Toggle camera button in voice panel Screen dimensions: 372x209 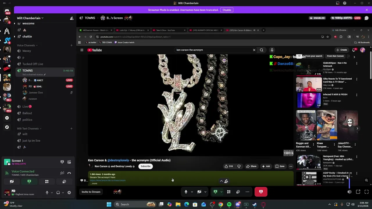(x=12, y=181)
